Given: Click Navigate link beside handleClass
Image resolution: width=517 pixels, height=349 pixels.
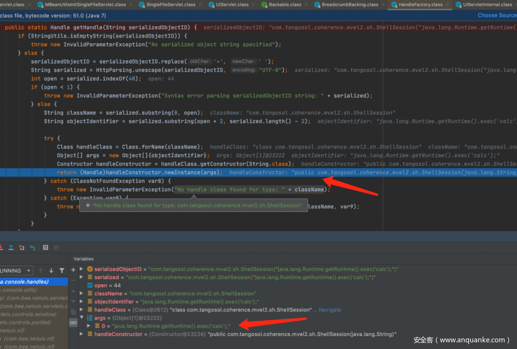Looking at the screenshot, I should [x=330, y=310].
